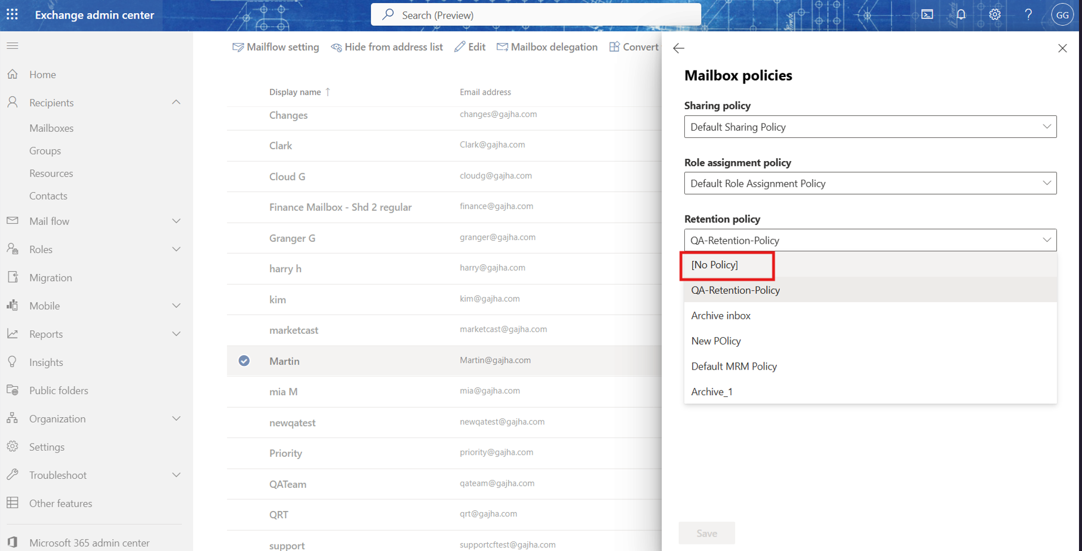Select the Cloud G mailbox row
This screenshot has width=1082, height=551.
point(444,176)
